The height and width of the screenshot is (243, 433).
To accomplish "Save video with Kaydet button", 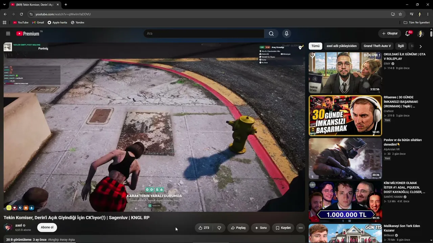I will pyautogui.click(x=283, y=228).
